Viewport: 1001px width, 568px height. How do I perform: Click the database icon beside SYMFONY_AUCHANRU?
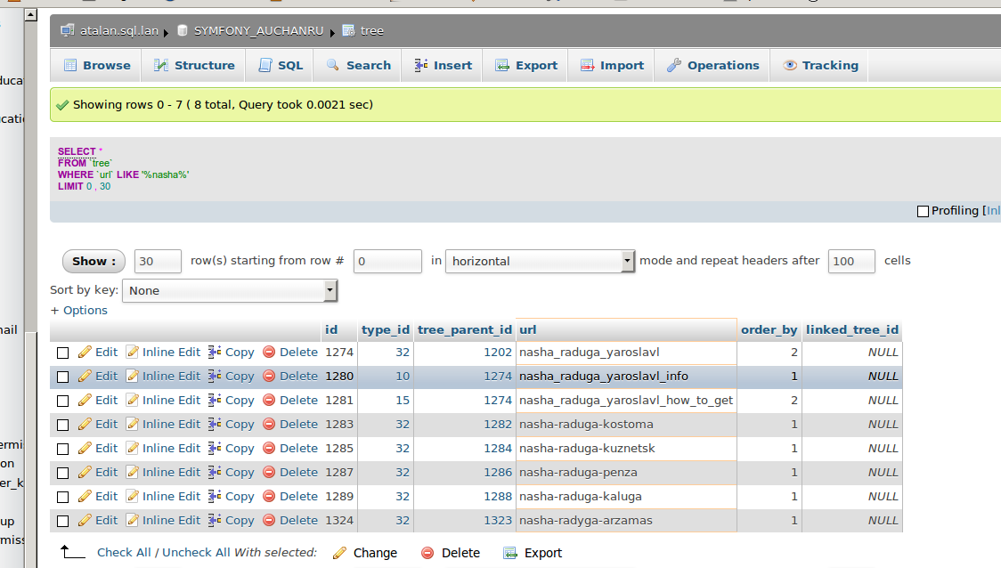click(x=182, y=30)
